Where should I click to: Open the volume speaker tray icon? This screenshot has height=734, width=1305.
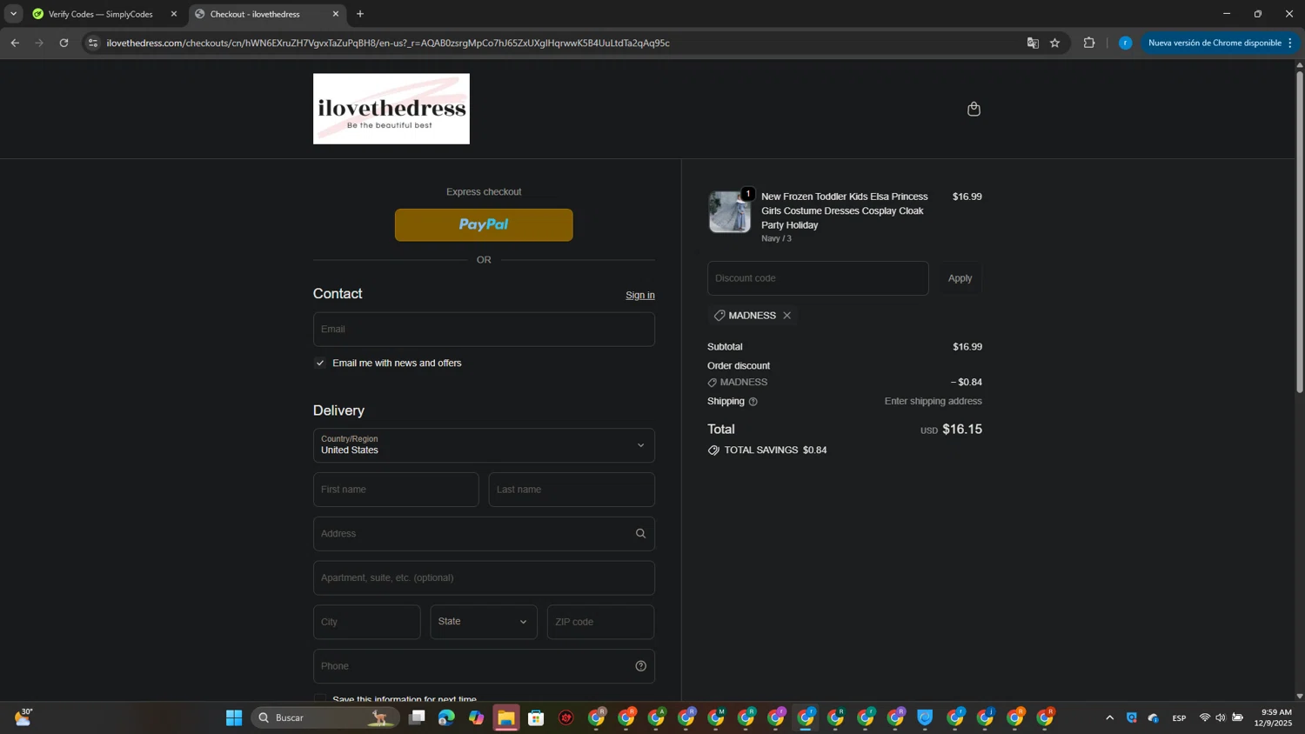click(x=1221, y=717)
